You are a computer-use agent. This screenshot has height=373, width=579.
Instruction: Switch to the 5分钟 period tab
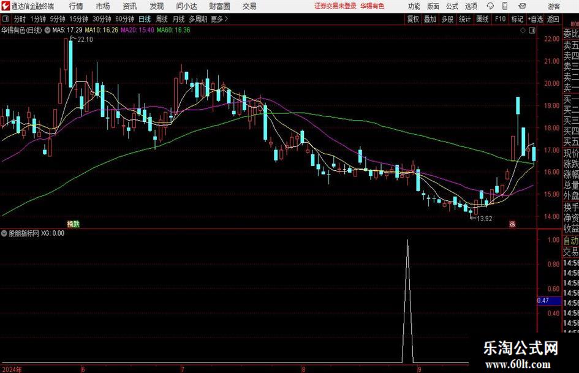[x=58, y=19]
